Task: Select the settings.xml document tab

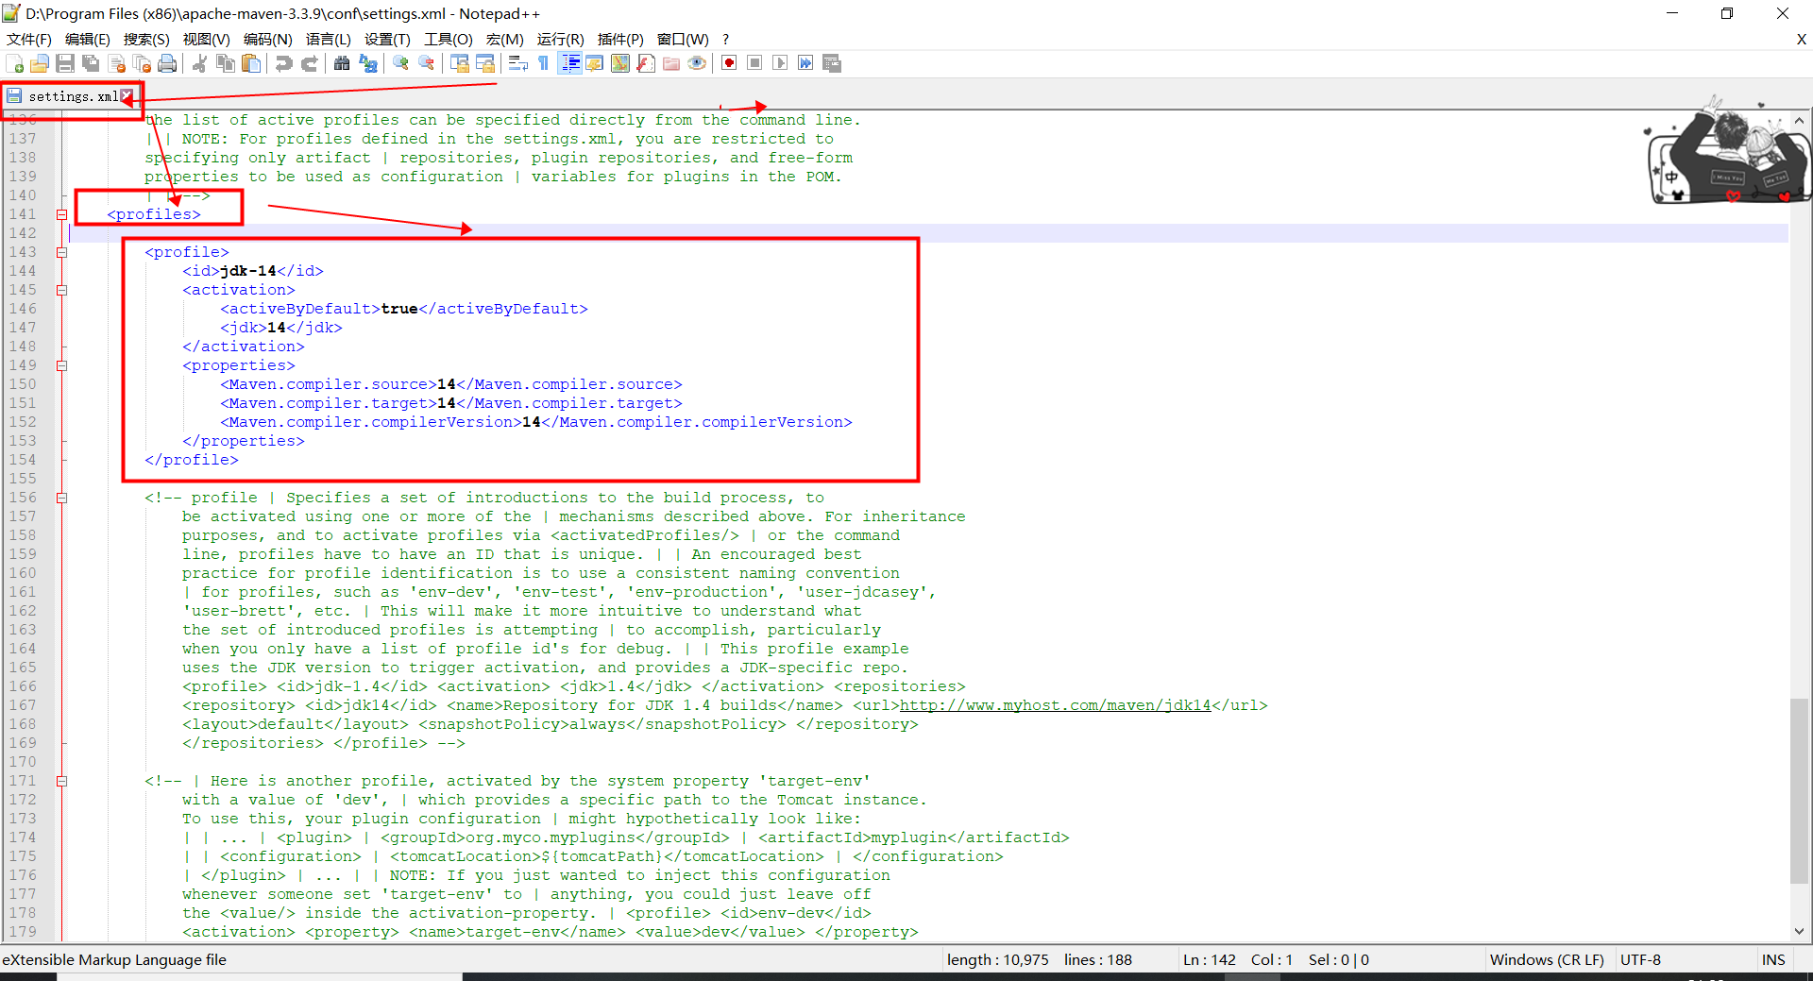Action: [70, 96]
